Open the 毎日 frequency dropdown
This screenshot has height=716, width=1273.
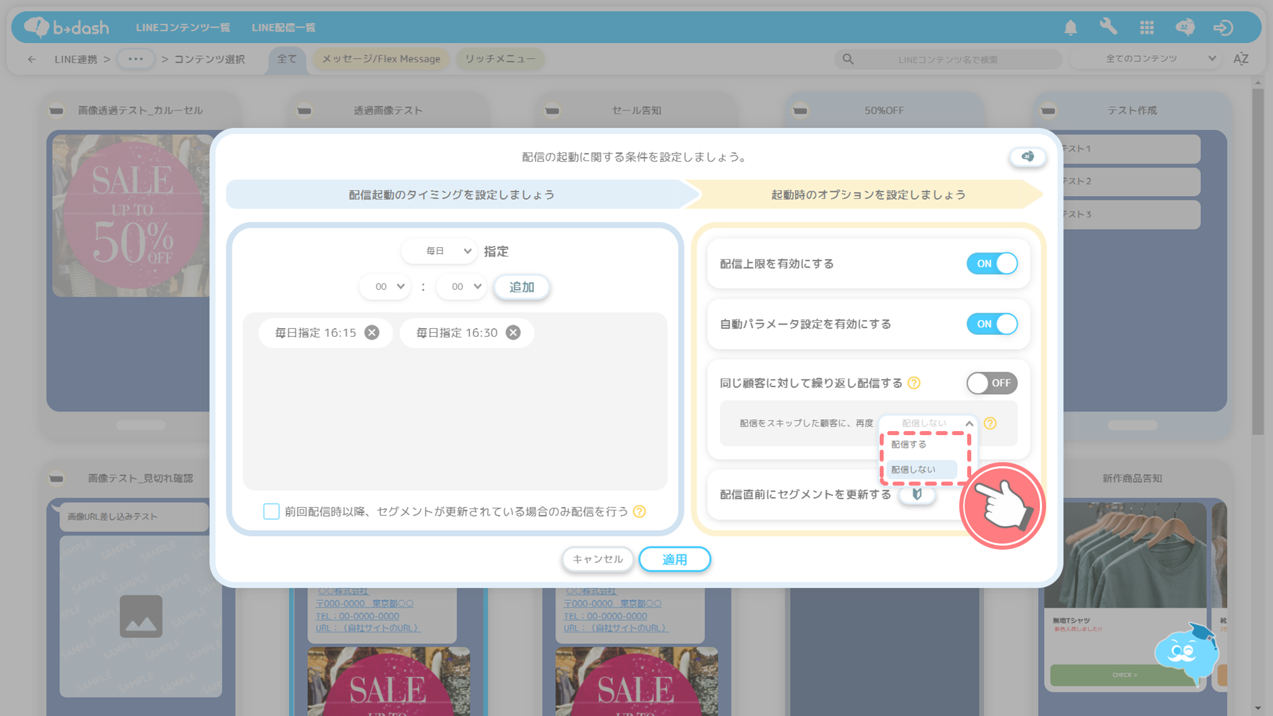(x=439, y=251)
